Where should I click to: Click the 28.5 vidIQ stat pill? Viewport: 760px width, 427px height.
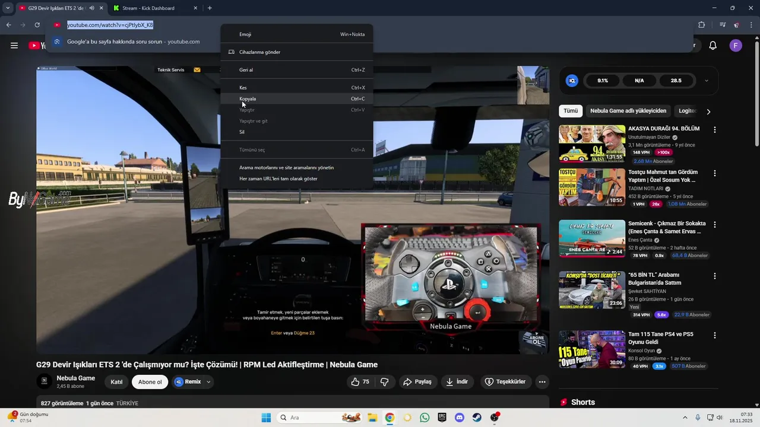(x=676, y=81)
